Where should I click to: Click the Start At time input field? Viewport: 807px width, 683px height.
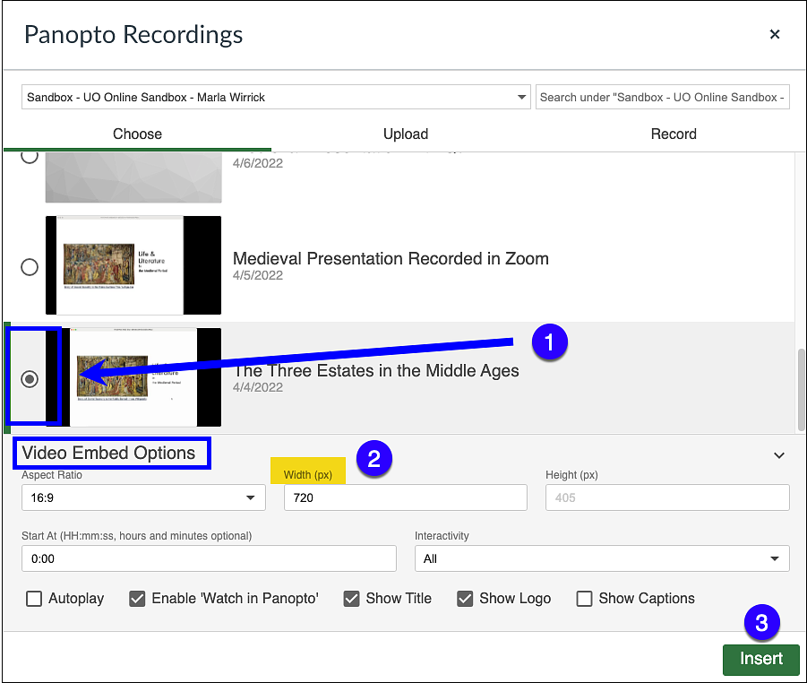pos(209,558)
